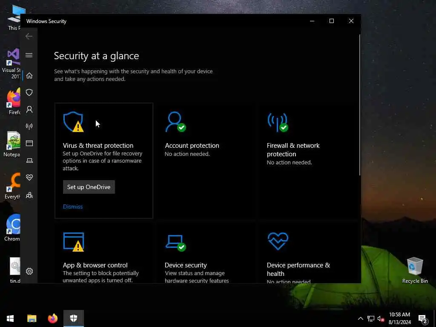The image size is (436, 327).
Task: Show hidden system tray icons
Action: click(360, 318)
